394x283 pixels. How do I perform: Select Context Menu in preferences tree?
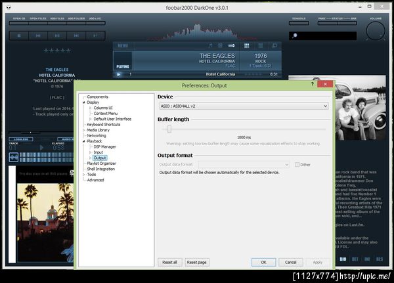pos(106,114)
